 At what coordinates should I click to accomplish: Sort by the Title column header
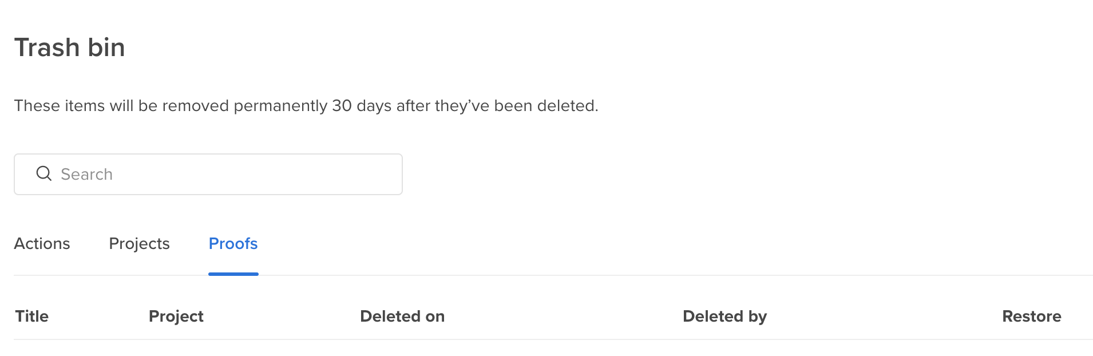coord(32,316)
